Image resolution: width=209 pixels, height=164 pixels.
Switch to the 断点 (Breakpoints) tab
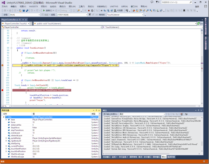[x=140, y=157]
